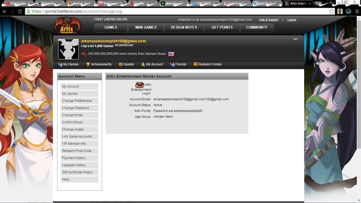Open the COMMUNITY navigation menu
Image resolution: width=361 pixels, height=203 pixels.
click(257, 27)
